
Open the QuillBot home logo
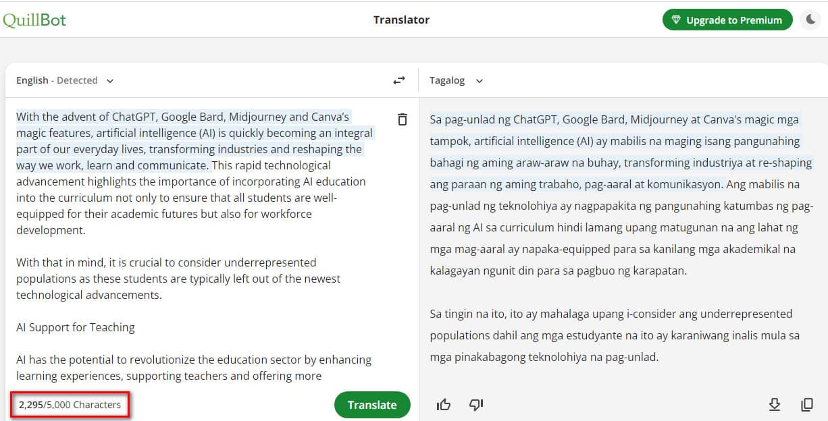pyautogui.click(x=34, y=20)
